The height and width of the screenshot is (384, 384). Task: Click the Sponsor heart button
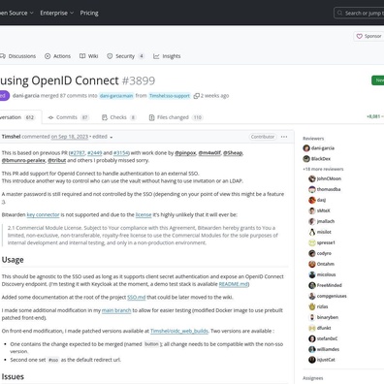[368, 36]
